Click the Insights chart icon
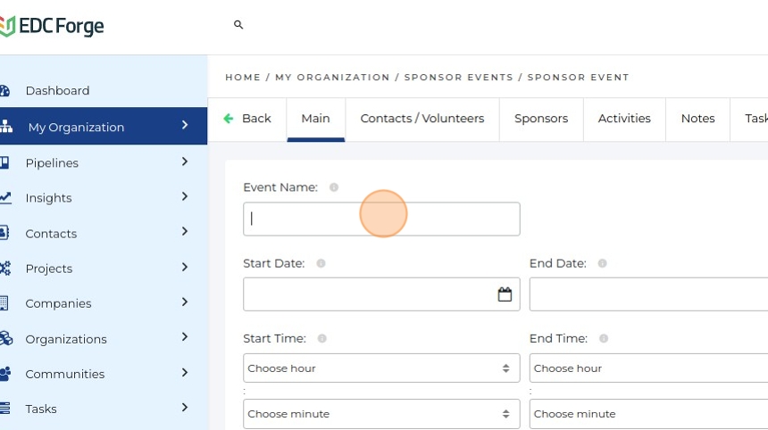The height and width of the screenshot is (430, 768). point(4,198)
